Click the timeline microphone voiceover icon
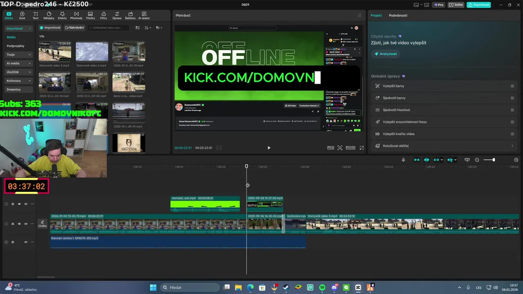The height and width of the screenshot is (294, 523). (403, 160)
